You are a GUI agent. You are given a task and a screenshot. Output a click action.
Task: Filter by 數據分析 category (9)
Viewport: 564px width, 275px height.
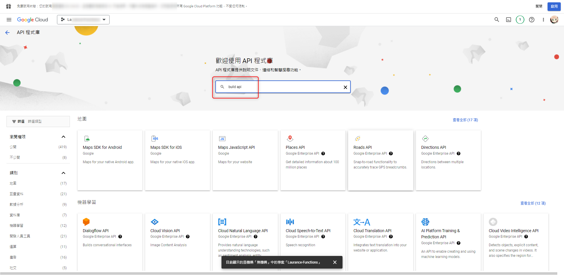38,205
